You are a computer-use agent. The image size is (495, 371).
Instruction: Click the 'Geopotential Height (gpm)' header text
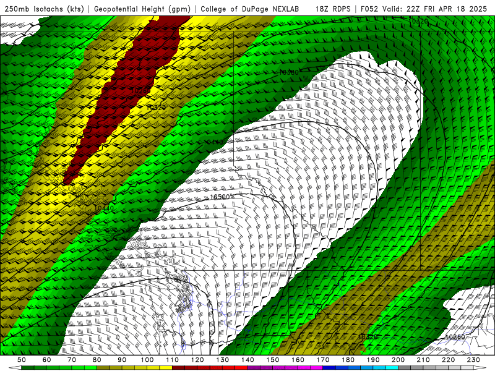coord(142,9)
